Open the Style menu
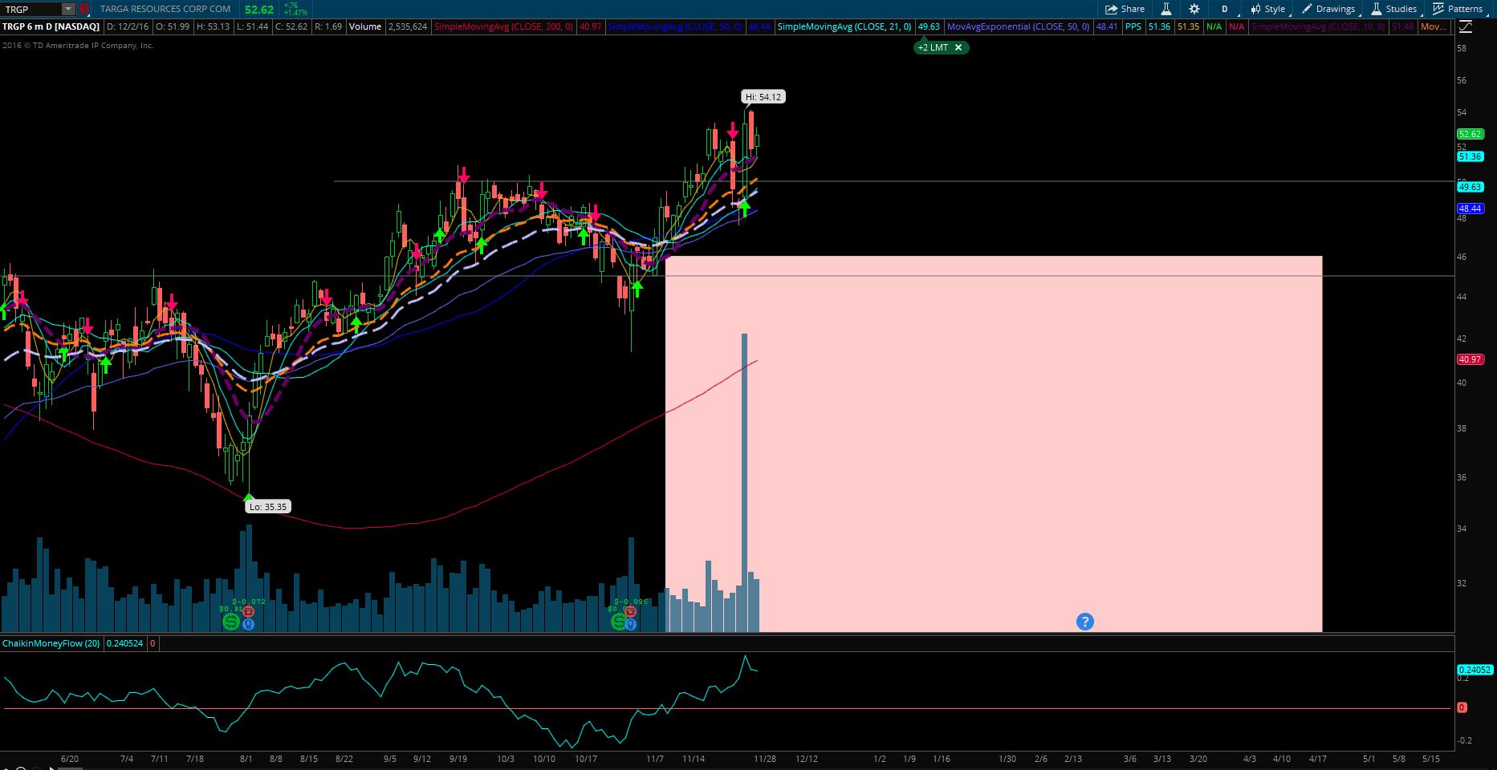1497x770 pixels. point(1268,9)
